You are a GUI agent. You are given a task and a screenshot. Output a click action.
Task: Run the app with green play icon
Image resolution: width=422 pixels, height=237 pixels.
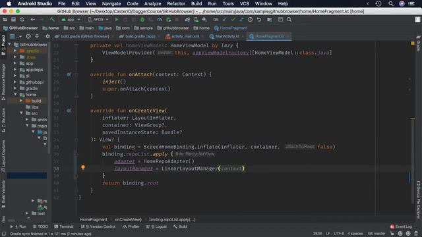tap(117, 20)
